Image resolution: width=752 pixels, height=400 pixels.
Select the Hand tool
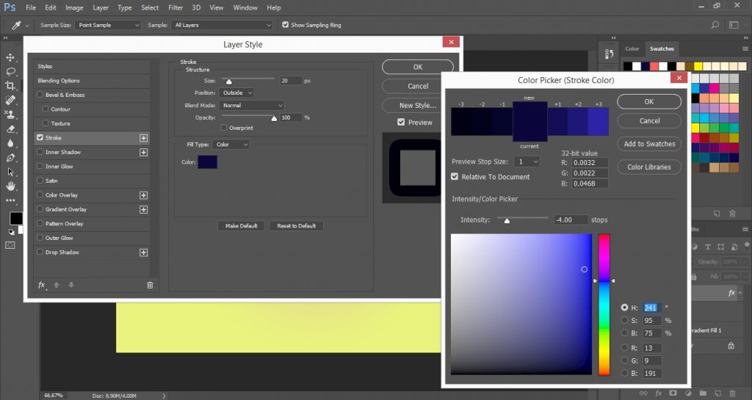click(x=10, y=186)
